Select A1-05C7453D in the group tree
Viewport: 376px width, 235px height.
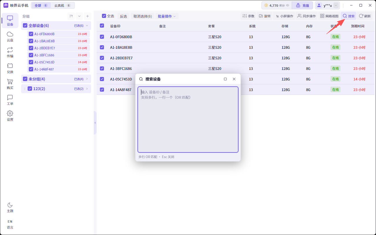58,62
